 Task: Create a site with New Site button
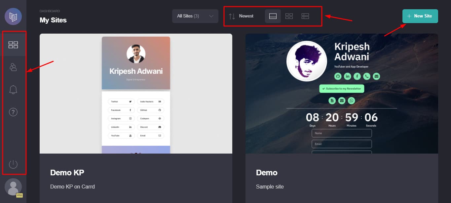[x=420, y=16]
